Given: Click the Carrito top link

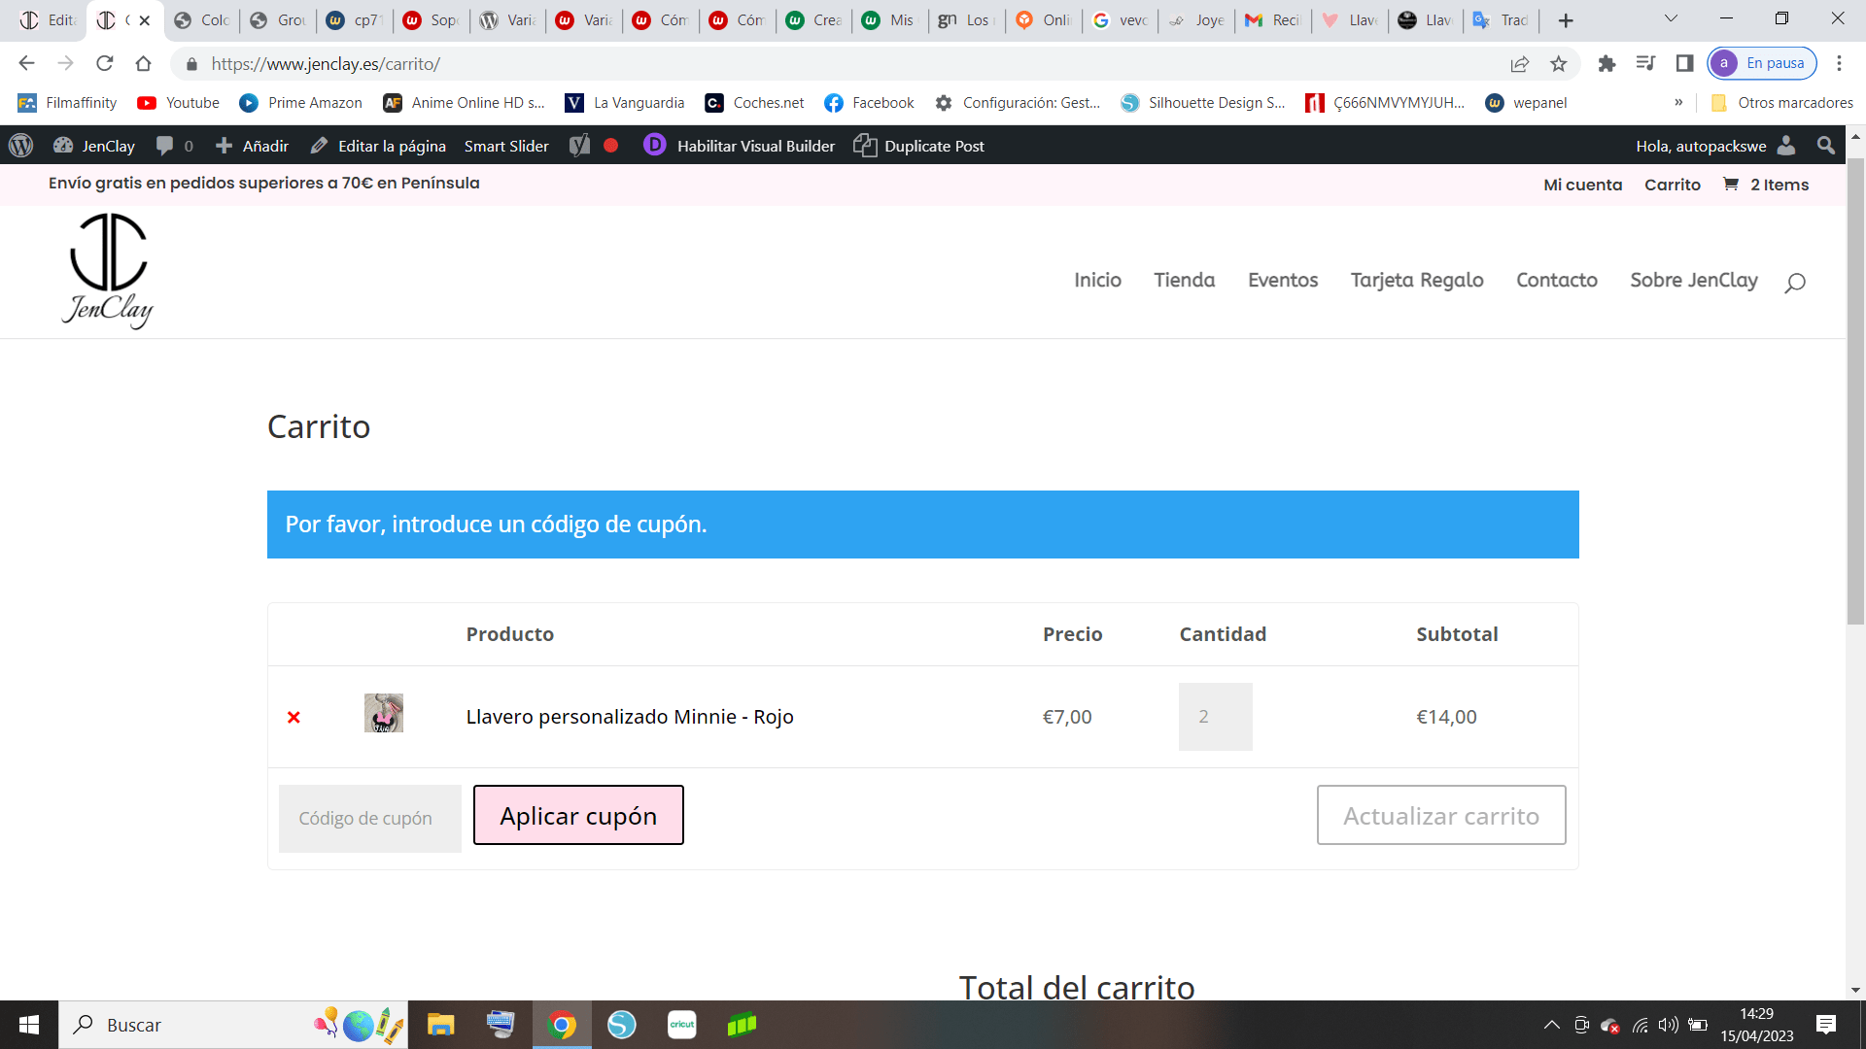Looking at the screenshot, I should point(1673,185).
